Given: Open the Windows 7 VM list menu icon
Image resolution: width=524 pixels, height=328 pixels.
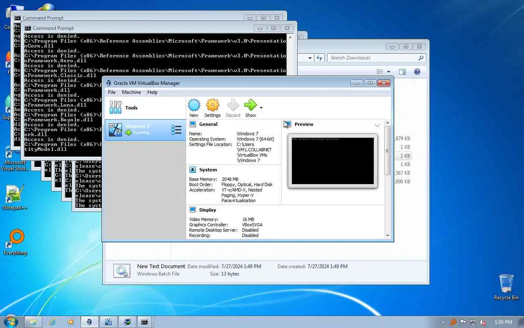Looking at the screenshot, I should (x=176, y=130).
